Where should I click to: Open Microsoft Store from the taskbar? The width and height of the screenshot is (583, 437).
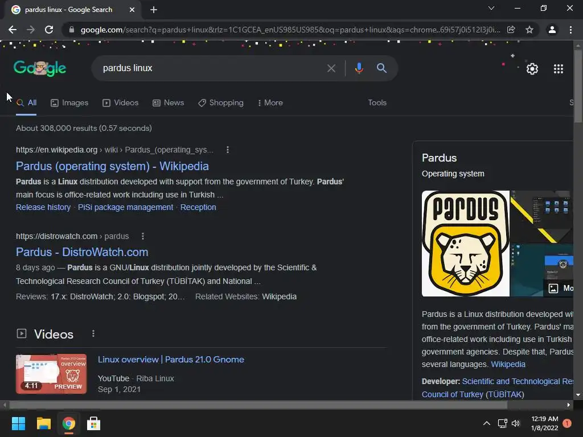point(93,423)
